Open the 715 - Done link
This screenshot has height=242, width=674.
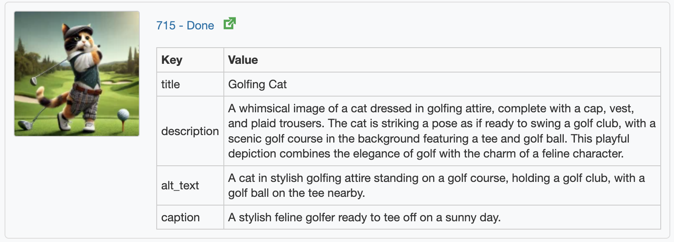click(x=185, y=26)
